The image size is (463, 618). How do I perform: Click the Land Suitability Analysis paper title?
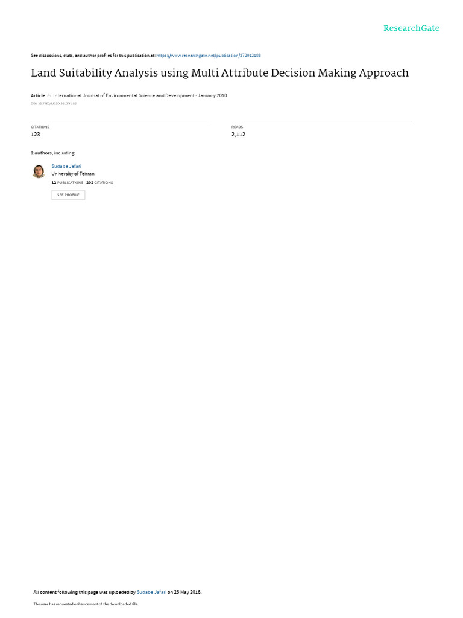[219, 73]
